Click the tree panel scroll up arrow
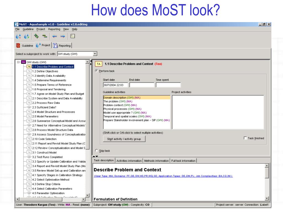 point(87,62)
